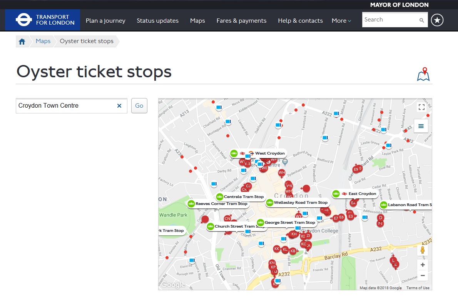Select Fares & payments in navigation
This screenshot has width=458, height=308.
pos(241,21)
